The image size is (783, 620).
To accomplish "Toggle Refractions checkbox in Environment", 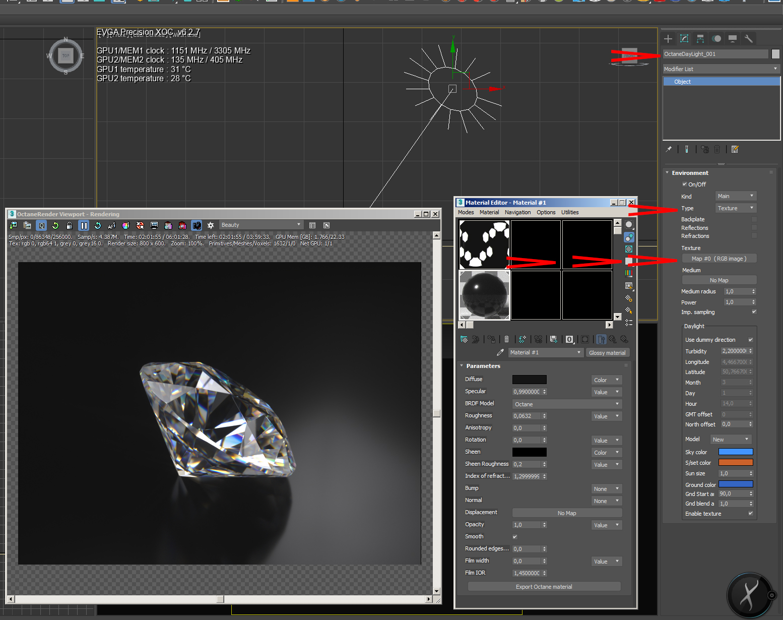I will coord(754,236).
